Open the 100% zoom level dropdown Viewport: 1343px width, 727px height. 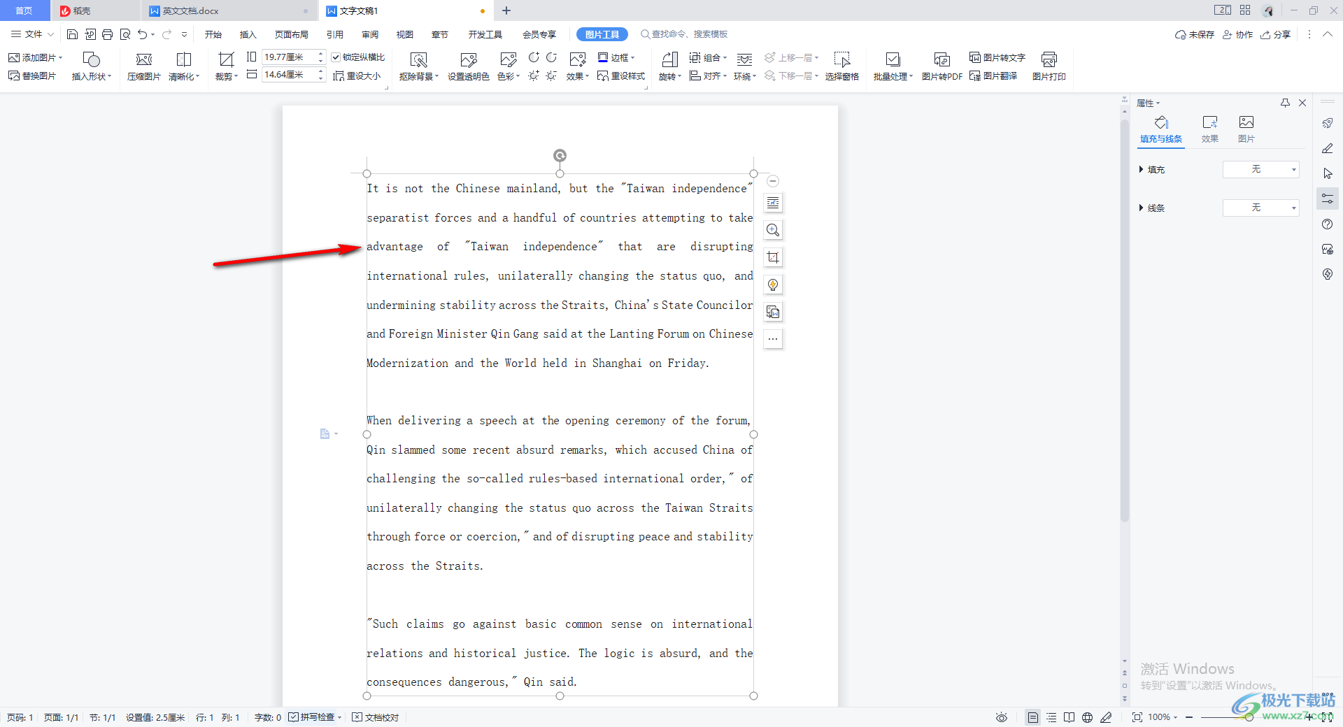[1163, 717]
